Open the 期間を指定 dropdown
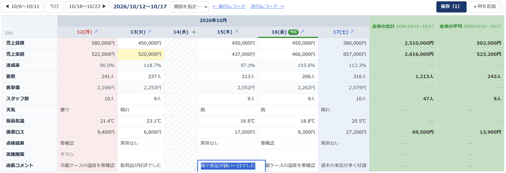 (189, 6)
